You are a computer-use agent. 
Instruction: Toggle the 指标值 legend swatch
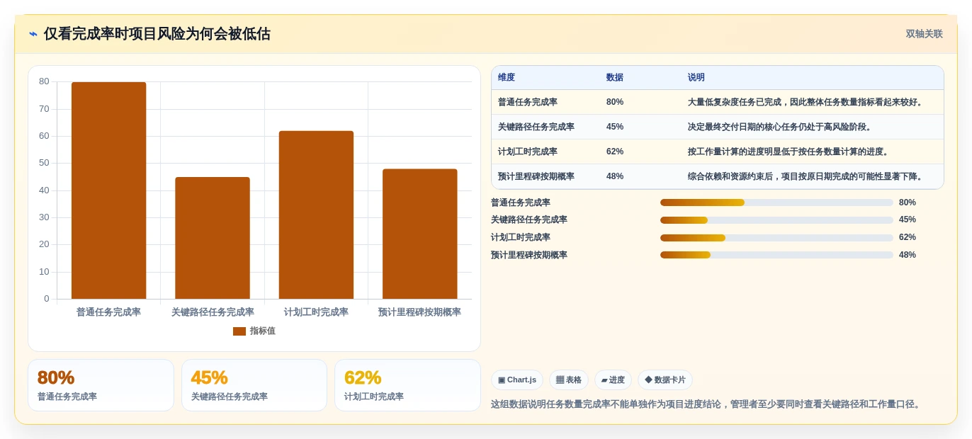point(239,331)
